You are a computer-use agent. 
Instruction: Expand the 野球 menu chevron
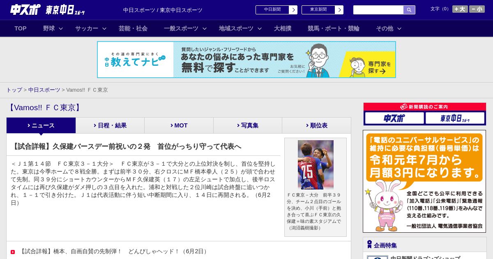61,29
